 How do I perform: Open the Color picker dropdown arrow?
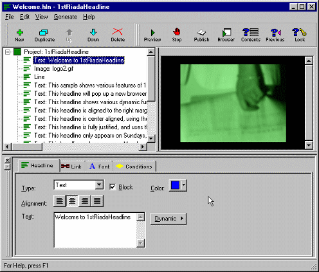[x=184, y=185]
